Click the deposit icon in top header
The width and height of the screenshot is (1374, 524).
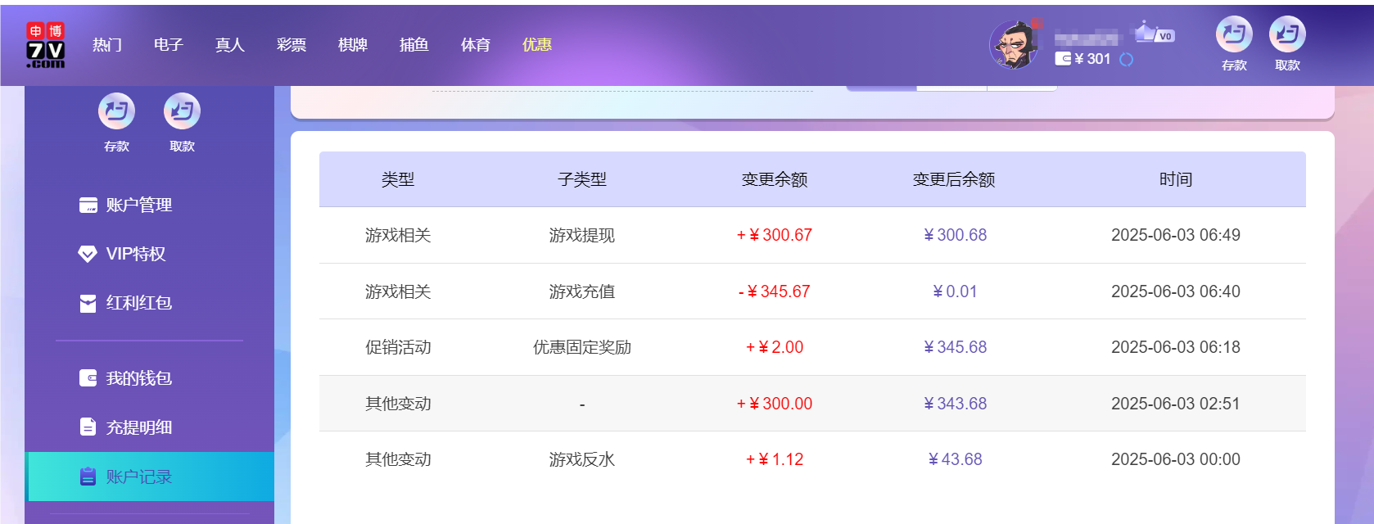tap(1234, 34)
